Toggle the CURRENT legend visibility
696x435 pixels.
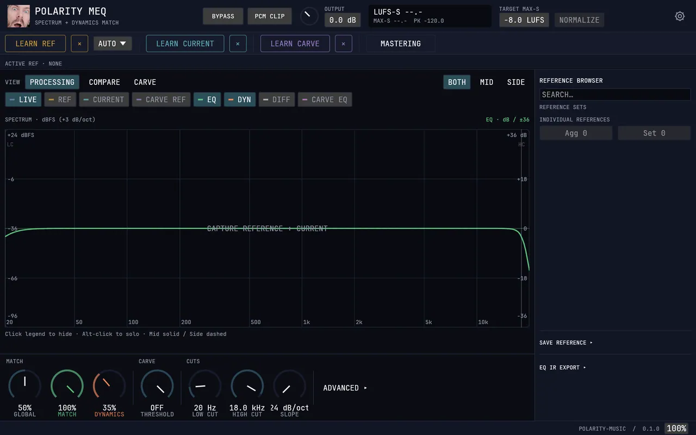tap(104, 100)
